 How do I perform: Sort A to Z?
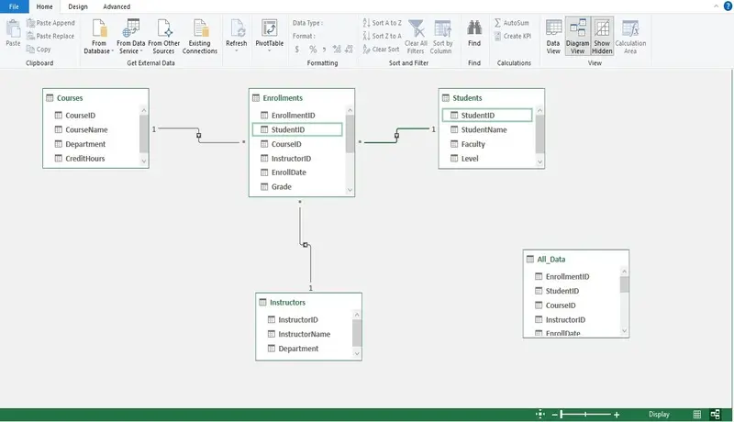[382, 23]
